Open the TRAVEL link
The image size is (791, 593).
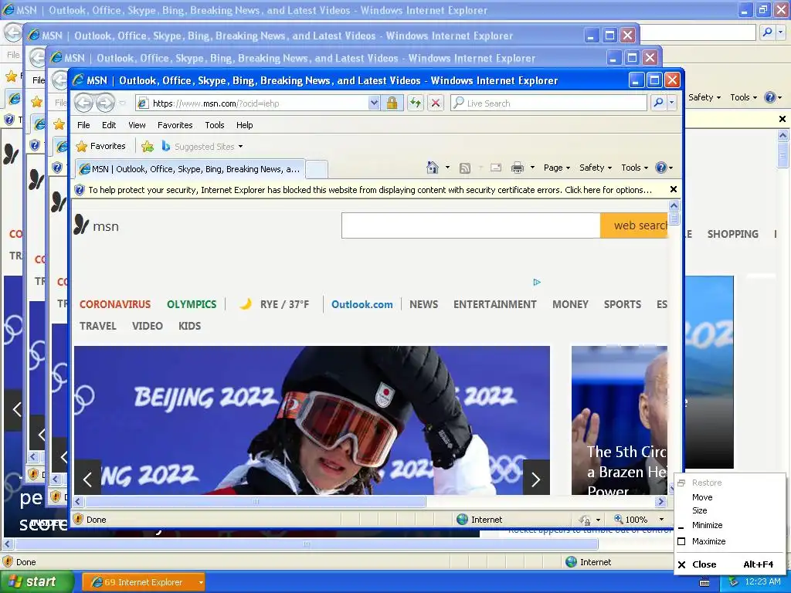point(98,327)
